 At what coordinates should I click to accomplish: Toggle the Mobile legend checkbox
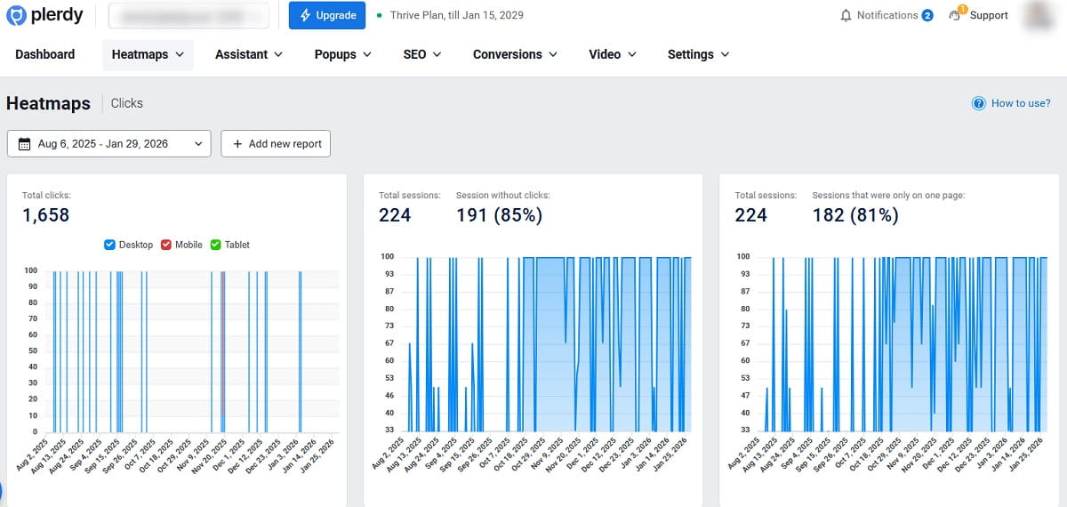165,245
